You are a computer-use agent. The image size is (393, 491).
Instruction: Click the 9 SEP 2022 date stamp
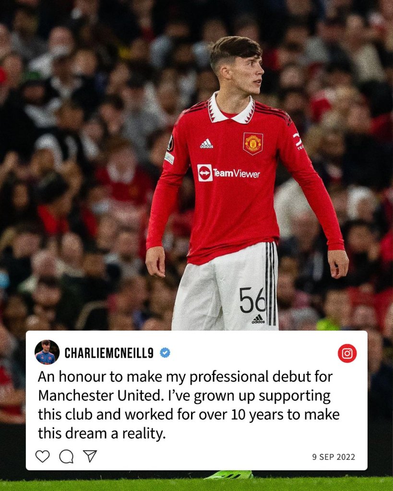pos(333,457)
